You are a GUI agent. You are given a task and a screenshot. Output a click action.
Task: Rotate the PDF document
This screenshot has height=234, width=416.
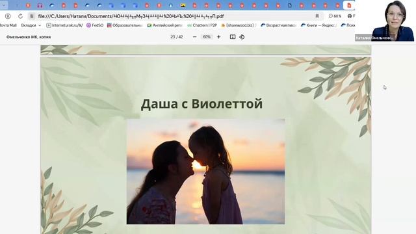pyautogui.click(x=242, y=37)
